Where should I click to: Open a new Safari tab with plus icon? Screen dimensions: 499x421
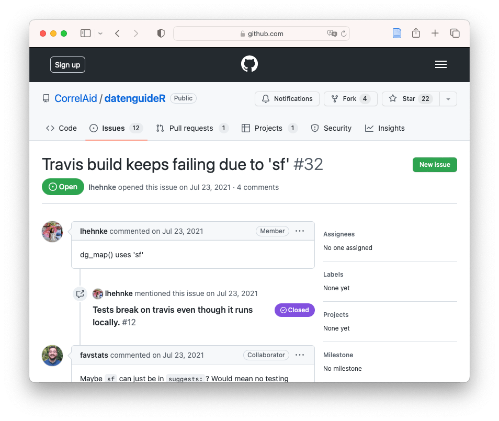click(435, 33)
